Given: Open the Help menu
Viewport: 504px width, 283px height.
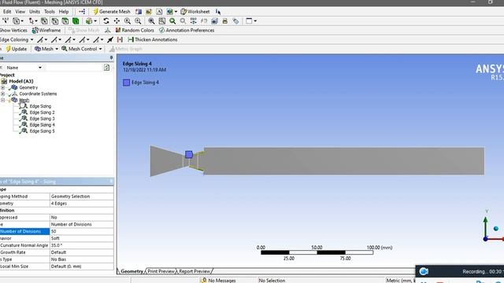Looking at the screenshot, I should (64, 12).
